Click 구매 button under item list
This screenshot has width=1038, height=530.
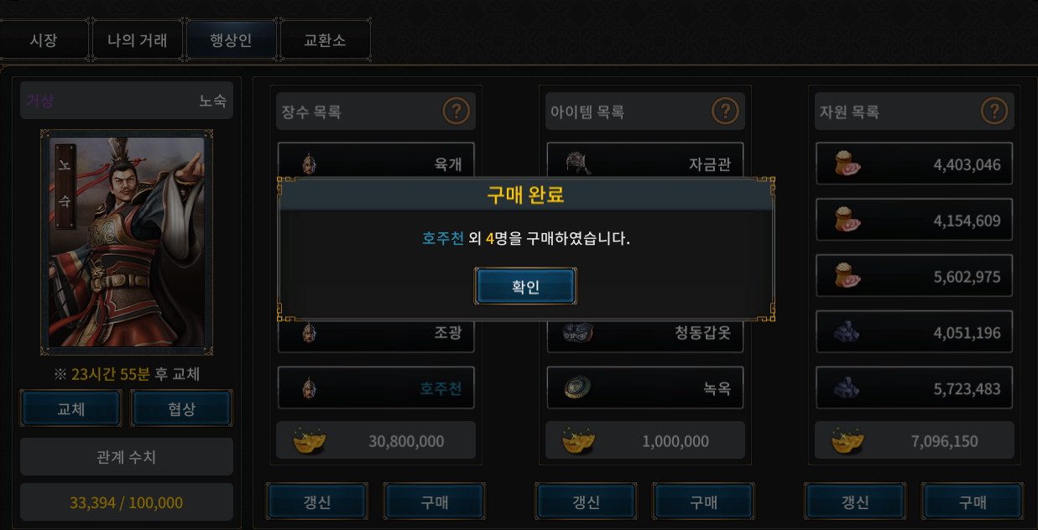point(703,501)
